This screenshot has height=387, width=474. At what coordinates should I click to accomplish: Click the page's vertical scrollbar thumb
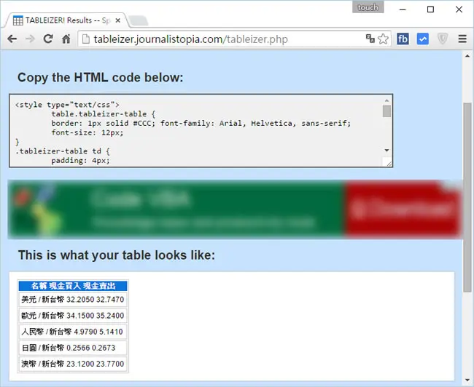(x=467, y=197)
